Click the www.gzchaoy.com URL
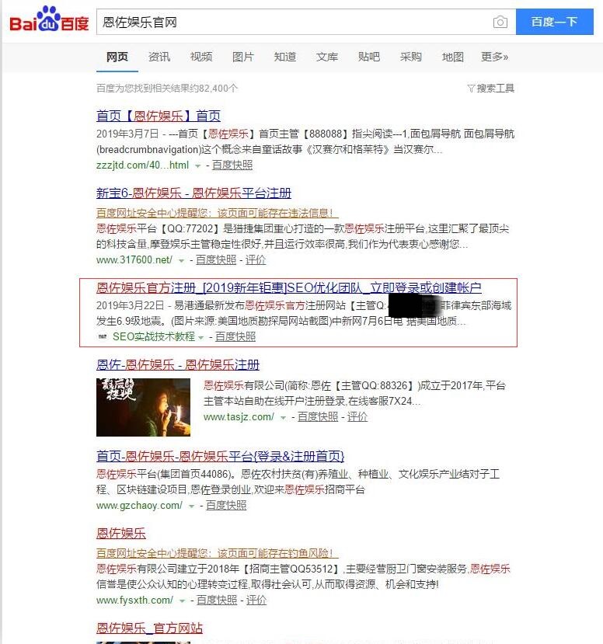 click(x=139, y=506)
